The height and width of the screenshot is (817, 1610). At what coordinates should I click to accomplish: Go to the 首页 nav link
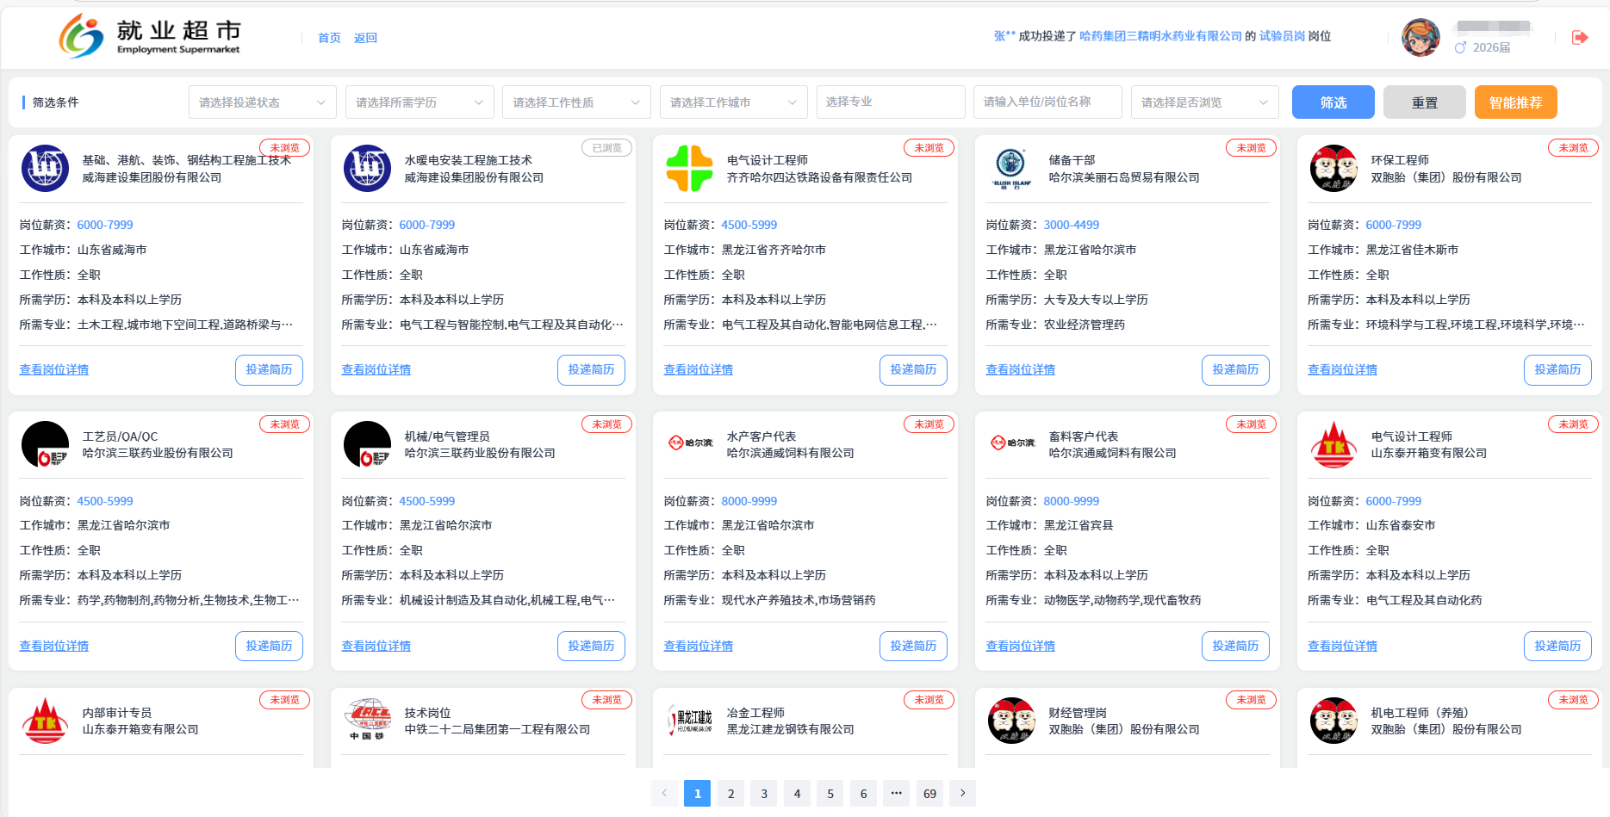tap(329, 38)
